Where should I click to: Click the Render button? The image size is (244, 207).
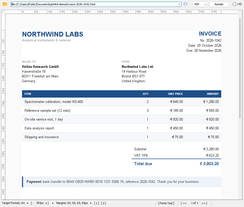[x=219, y=4]
